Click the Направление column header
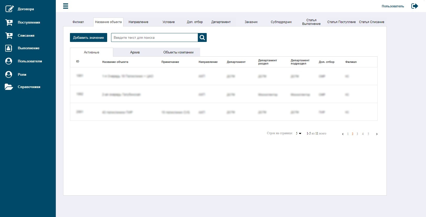 [x=208, y=62]
